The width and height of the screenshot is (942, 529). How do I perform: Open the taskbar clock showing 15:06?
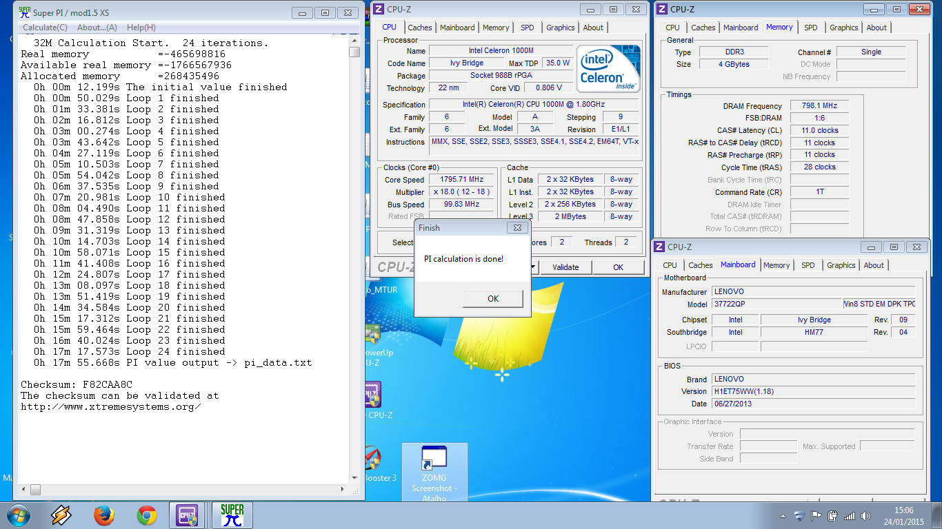tap(903, 515)
